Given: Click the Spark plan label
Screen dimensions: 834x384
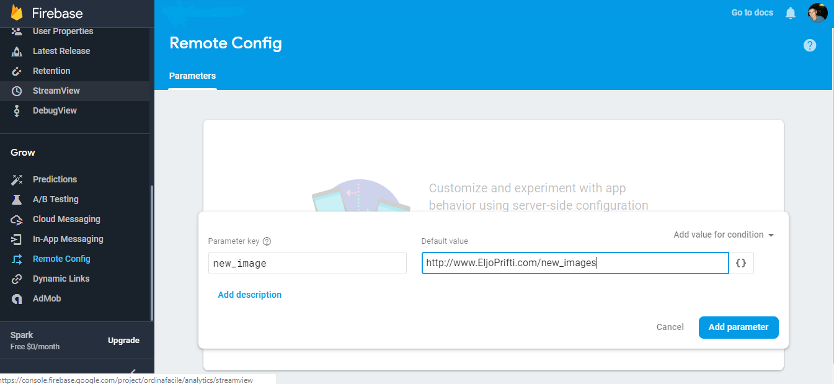Looking at the screenshot, I should (22, 335).
